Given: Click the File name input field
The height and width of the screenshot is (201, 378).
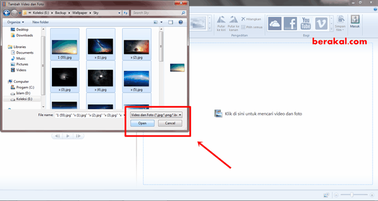Looking at the screenshot, I should pyautogui.click(x=90, y=115).
